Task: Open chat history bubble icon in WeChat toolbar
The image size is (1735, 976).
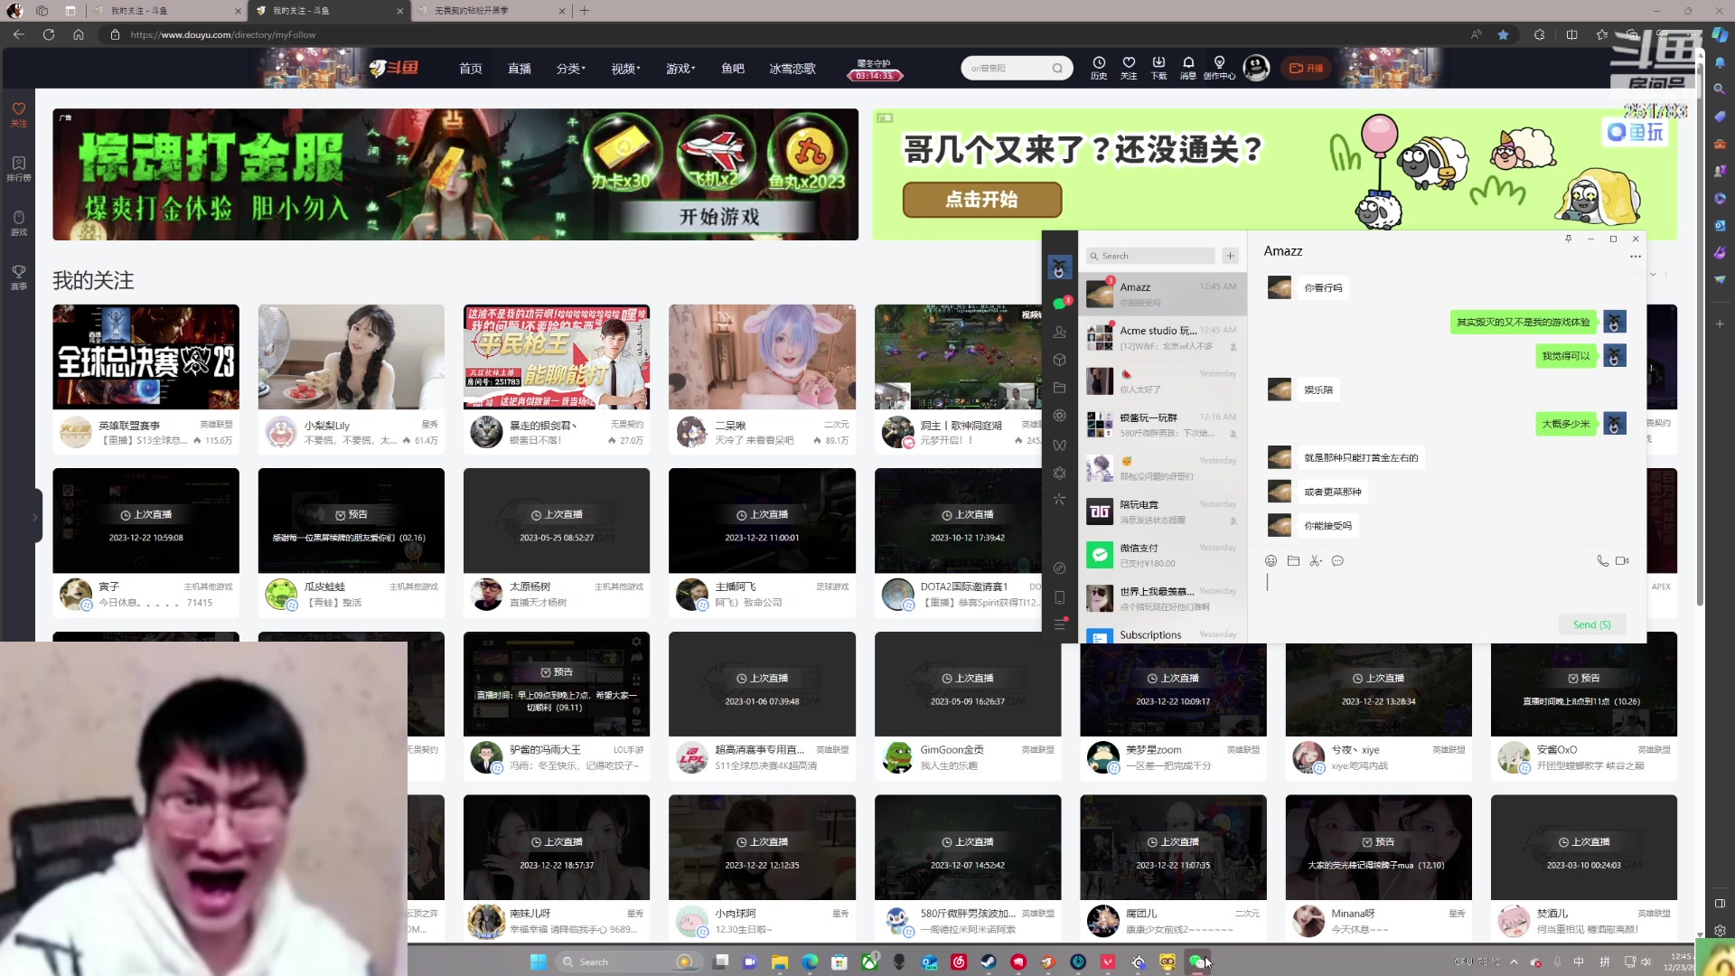Action: pyautogui.click(x=1338, y=560)
